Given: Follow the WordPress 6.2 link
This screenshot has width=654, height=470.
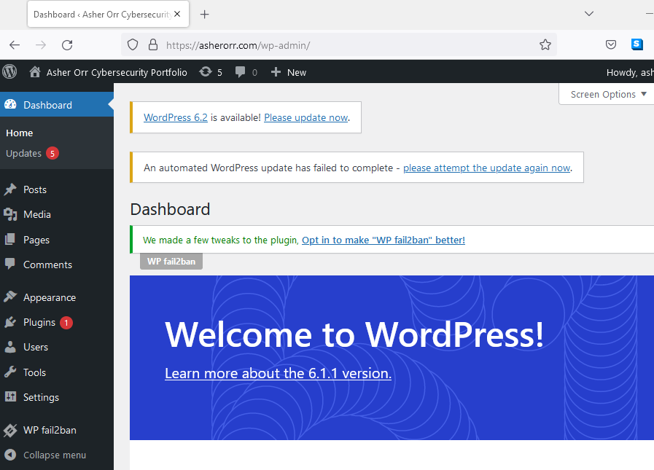Looking at the screenshot, I should [176, 117].
